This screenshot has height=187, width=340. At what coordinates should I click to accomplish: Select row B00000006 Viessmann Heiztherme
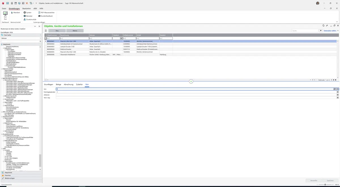point(191,54)
